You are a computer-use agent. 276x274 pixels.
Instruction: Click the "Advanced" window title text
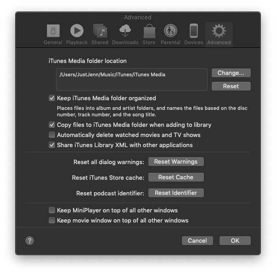tap(138, 17)
